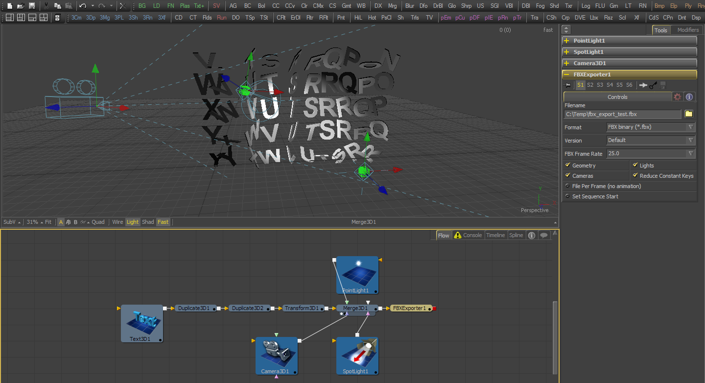Image resolution: width=705 pixels, height=383 pixels.
Task: Enable Set Sequence Start option
Action: [x=568, y=196]
